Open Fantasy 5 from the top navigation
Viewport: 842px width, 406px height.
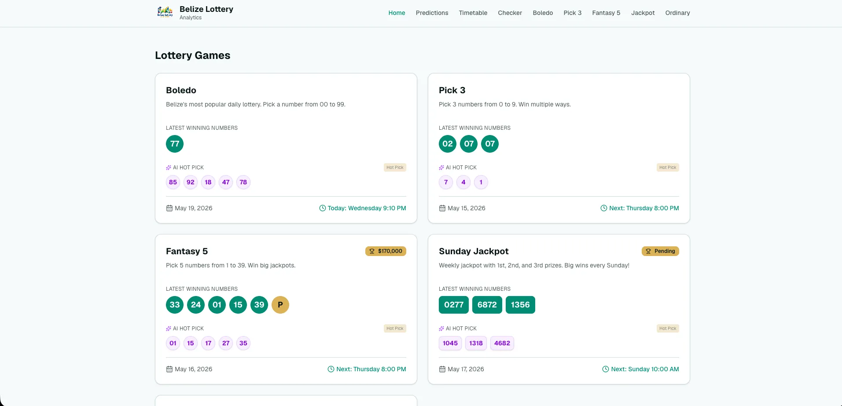click(x=606, y=13)
